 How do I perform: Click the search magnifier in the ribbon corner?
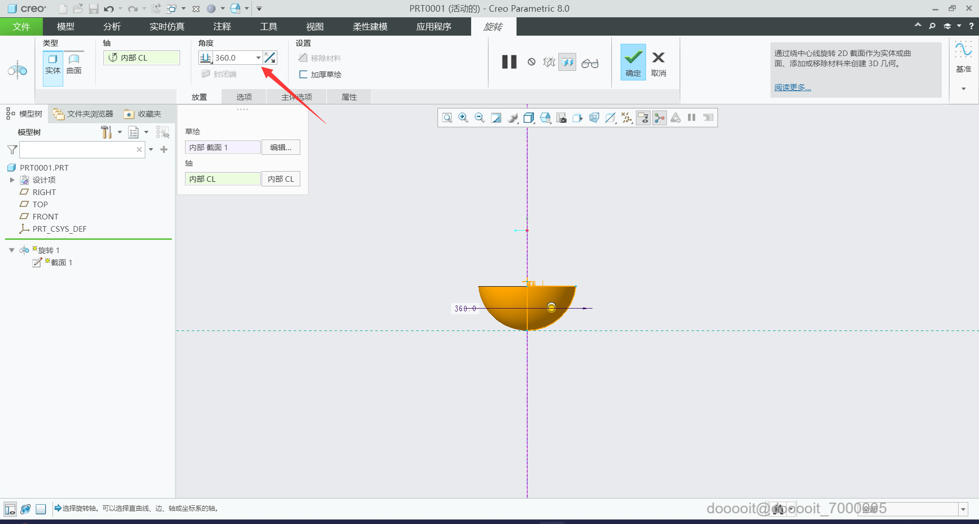[932, 26]
